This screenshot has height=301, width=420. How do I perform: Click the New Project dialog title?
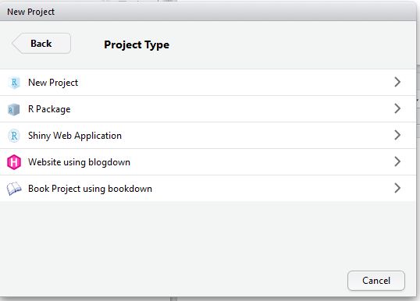click(x=30, y=12)
